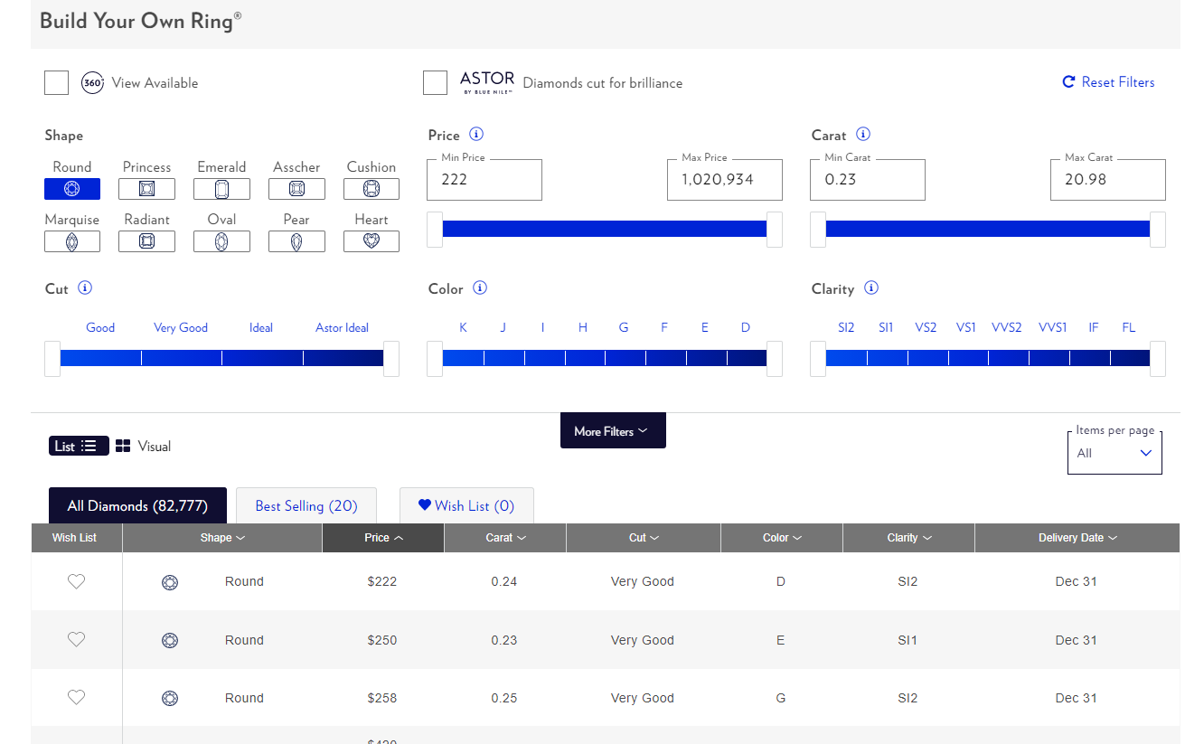The width and height of the screenshot is (1185, 744).
Task: Select the Radiant diamond shape
Action: [x=146, y=241]
